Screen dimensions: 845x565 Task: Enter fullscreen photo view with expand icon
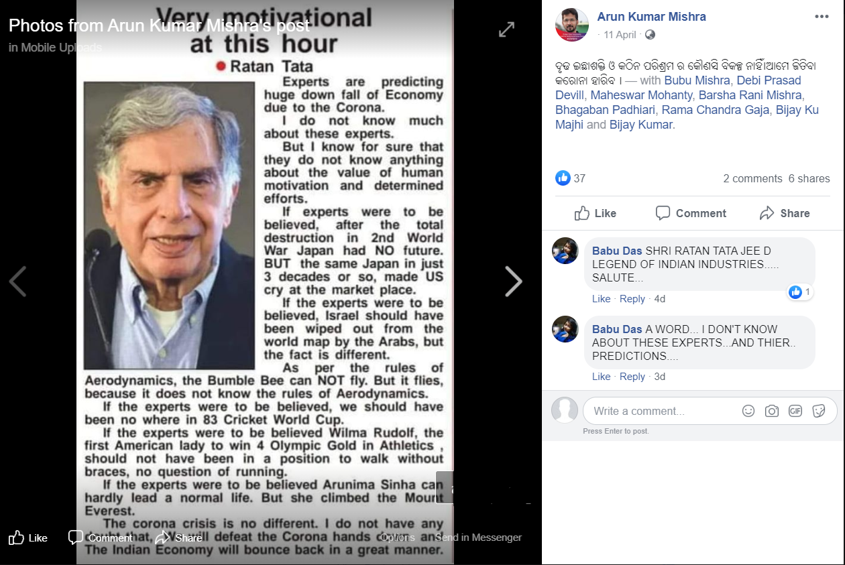tap(506, 29)
